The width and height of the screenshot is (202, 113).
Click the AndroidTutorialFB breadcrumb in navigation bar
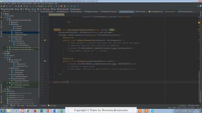click(x=7, y=9)
